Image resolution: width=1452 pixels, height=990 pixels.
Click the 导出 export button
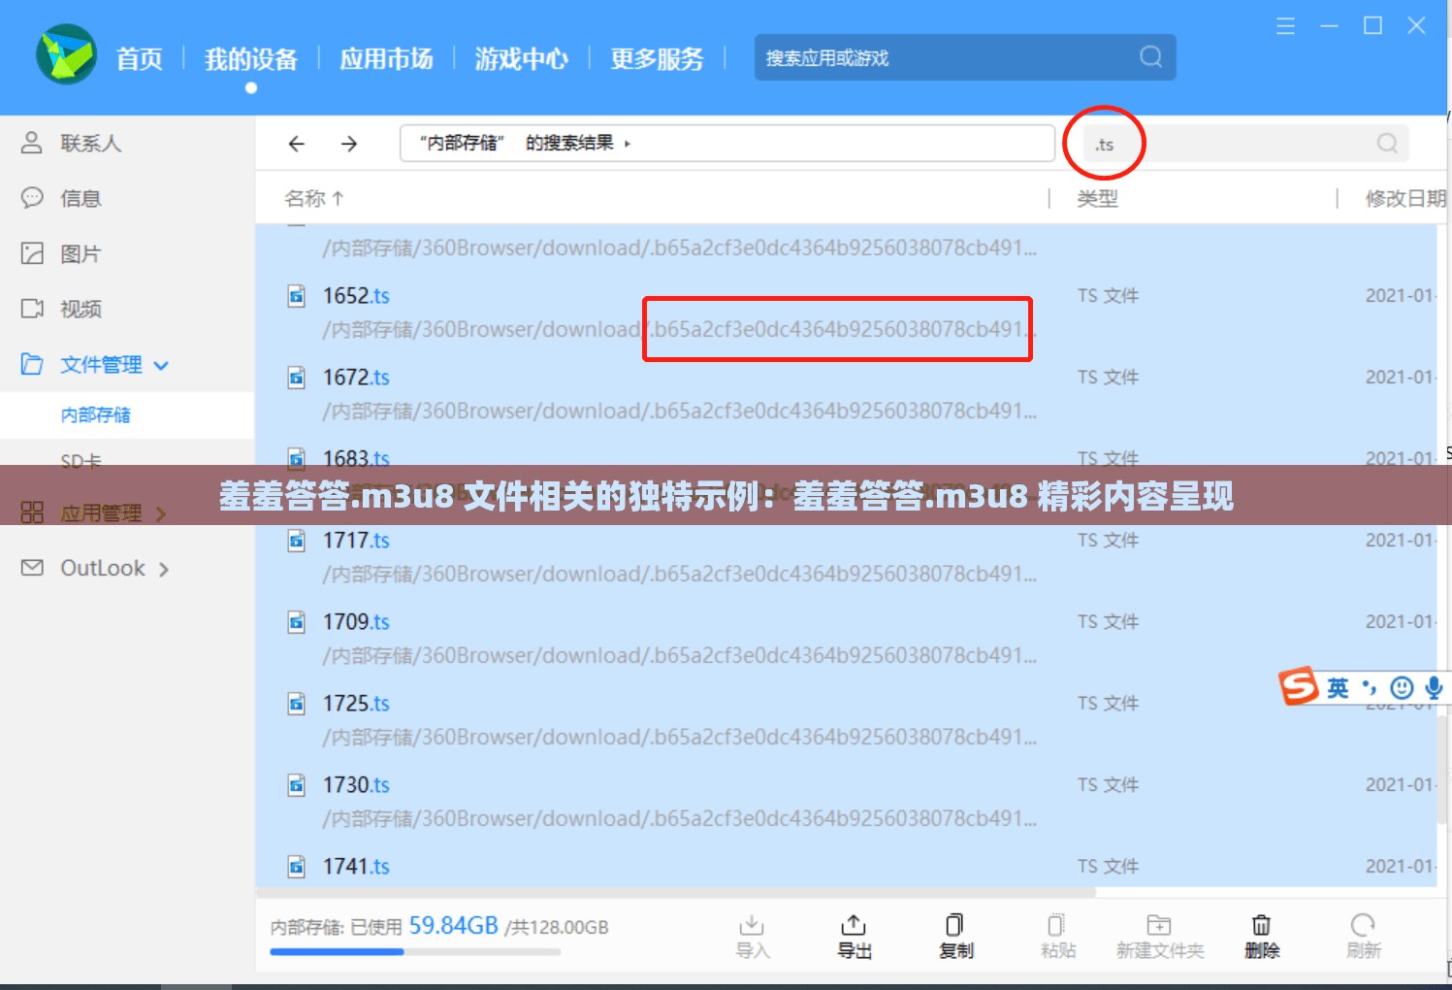coord(855,937)
